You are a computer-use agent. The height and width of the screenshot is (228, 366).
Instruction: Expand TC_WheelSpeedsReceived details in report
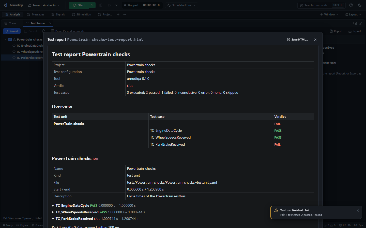[x=53, y=212]
